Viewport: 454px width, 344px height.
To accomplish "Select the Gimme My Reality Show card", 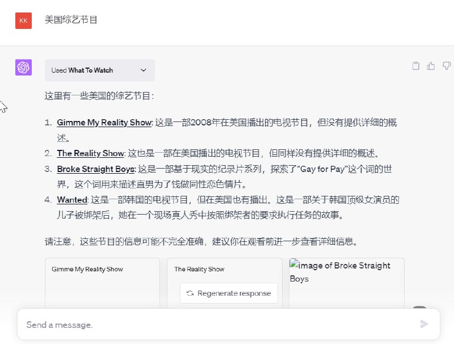I will pyautogui.click(x=102, y=283).
